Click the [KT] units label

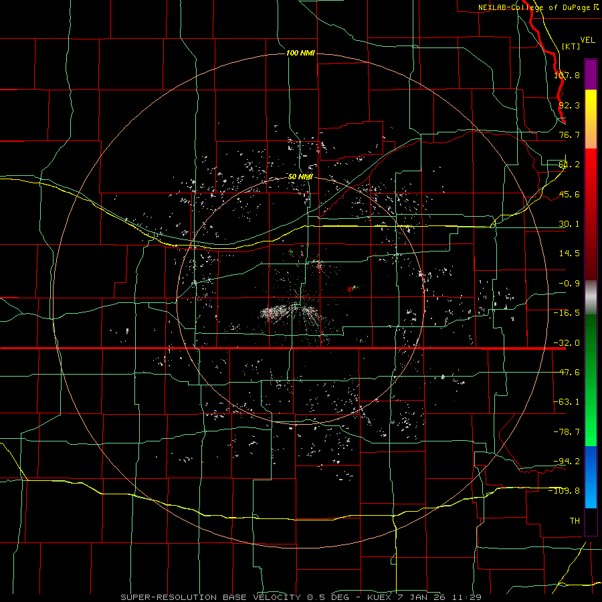tap(571, 46)
